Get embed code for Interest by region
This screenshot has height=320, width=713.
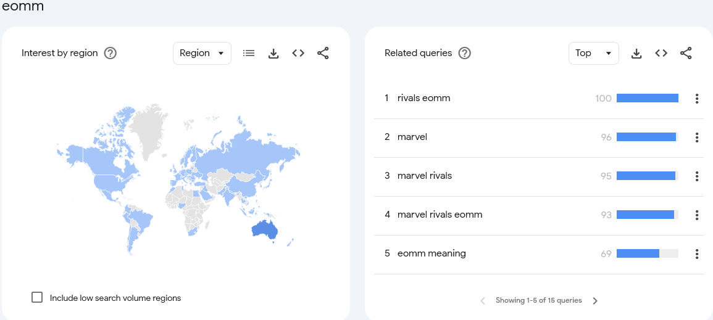pos(298,53)
